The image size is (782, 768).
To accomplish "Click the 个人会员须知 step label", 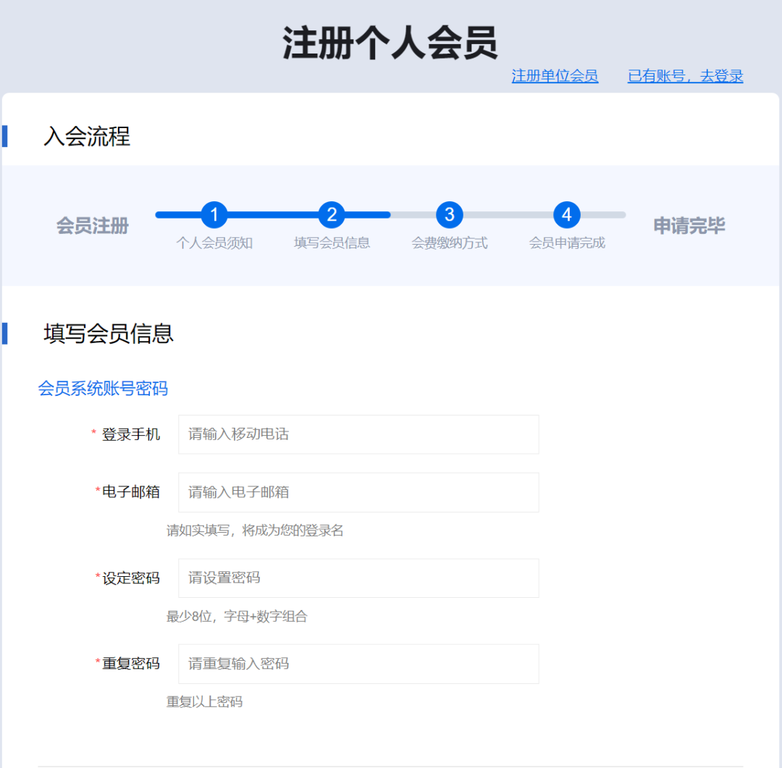I will tap(215, 242).
